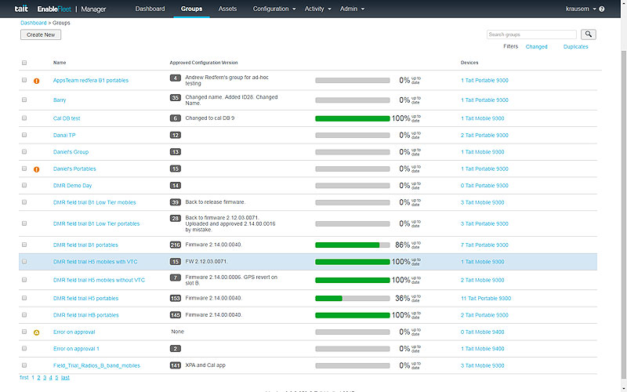This screenshot has height=392, width=627.
Task: Click version badge 141 for Field_Trial_Radios_B_band_mobiles
Action: [x=176, y=365]
